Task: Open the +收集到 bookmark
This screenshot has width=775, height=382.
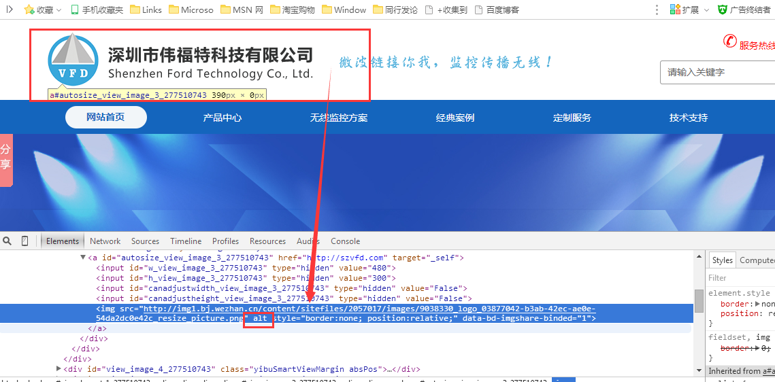Action: point(446,10)
